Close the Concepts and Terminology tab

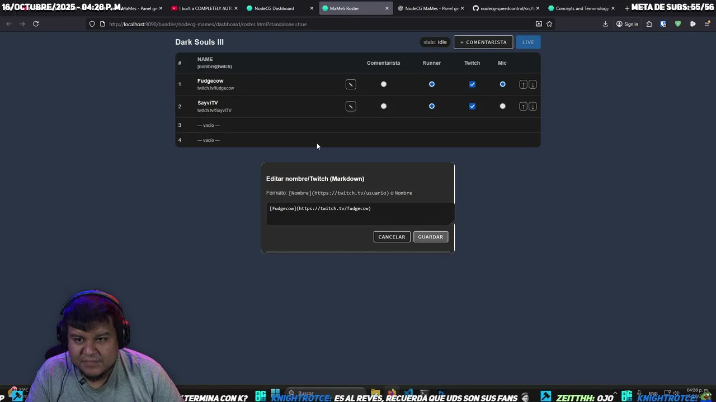[x=613, y=8]
